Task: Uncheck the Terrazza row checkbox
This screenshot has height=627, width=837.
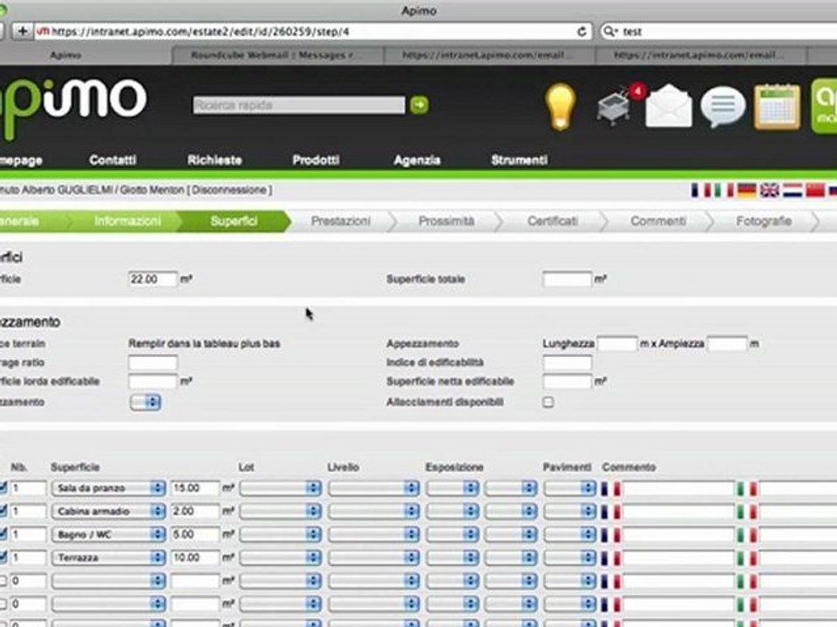Action: 3,557
